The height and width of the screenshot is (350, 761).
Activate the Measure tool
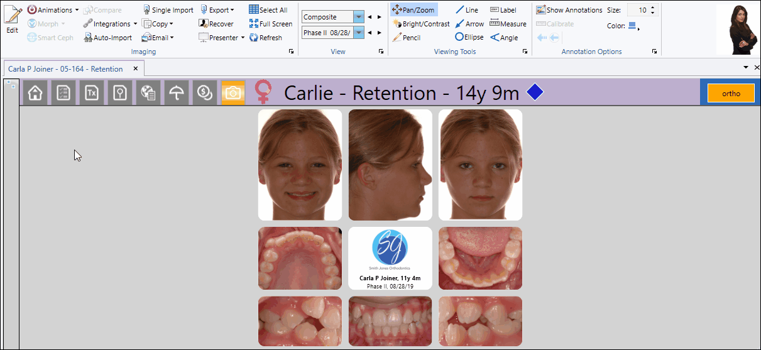pos(508,24)
